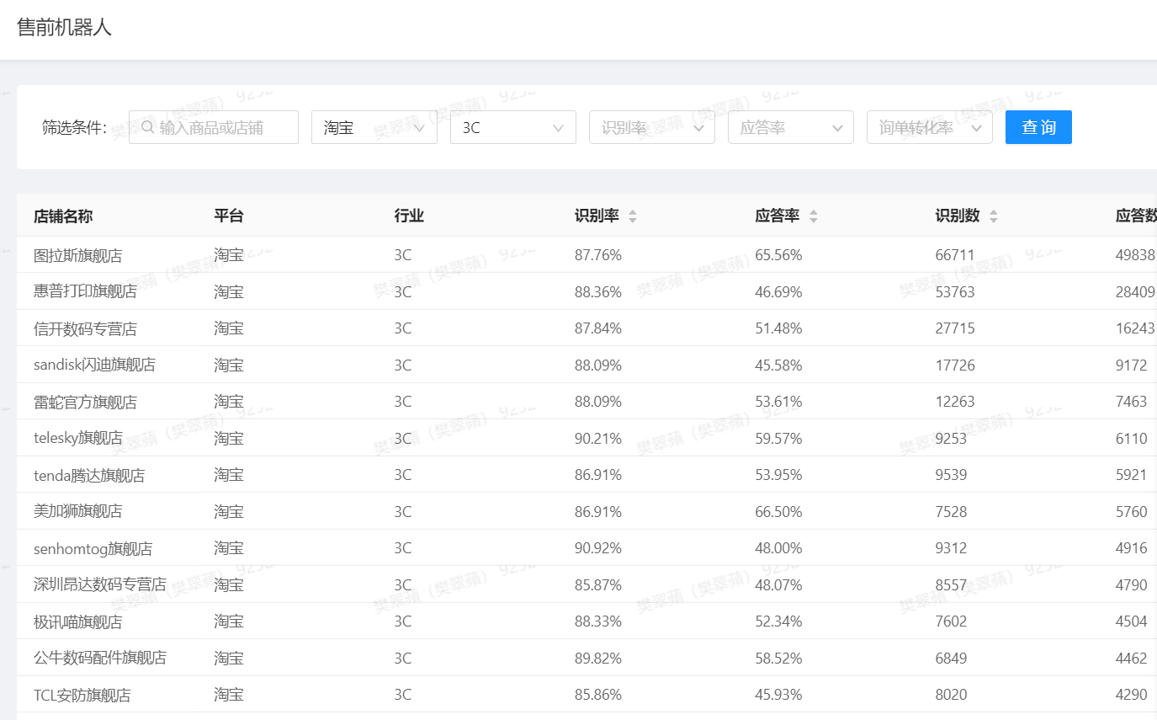Click the 90.21% recognition rate cell
Viewport: 1157px width, 720px height.
coord(598,439)
